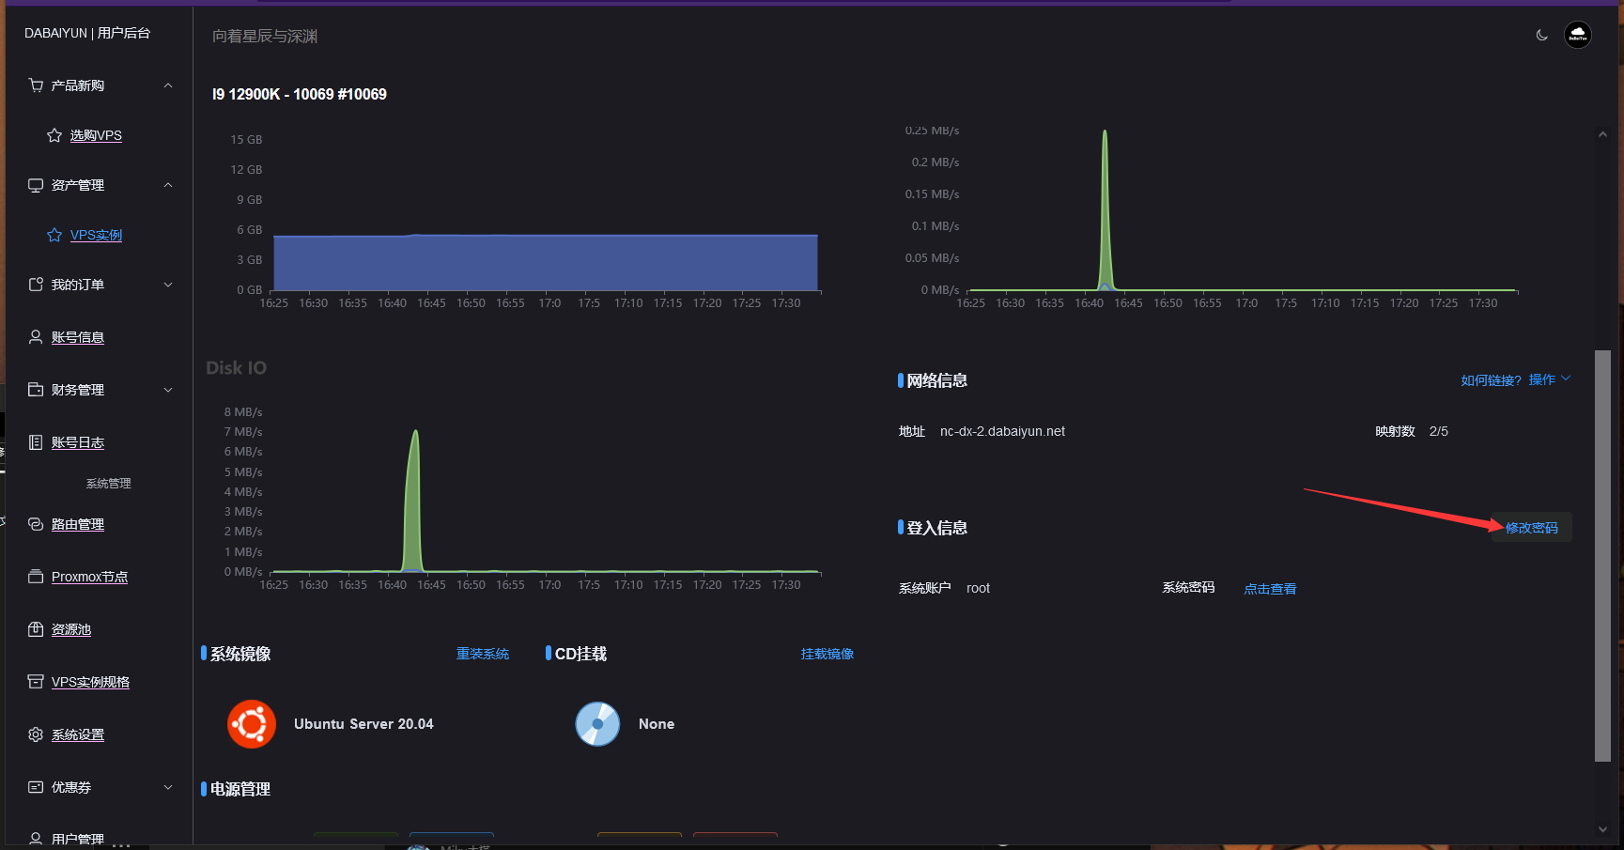Open VPS实例规格 menu item

pyautogui.click(x=90, y=682)
